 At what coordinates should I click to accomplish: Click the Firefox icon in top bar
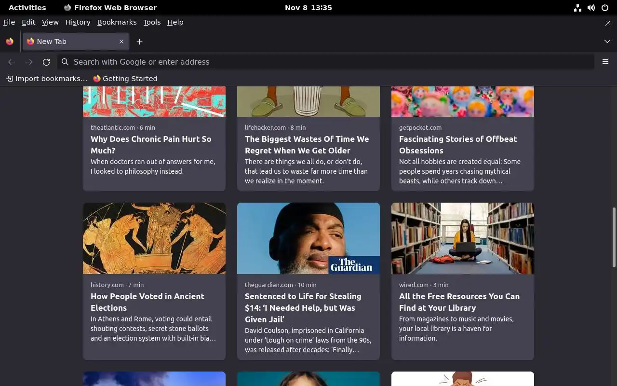(67, 8)
